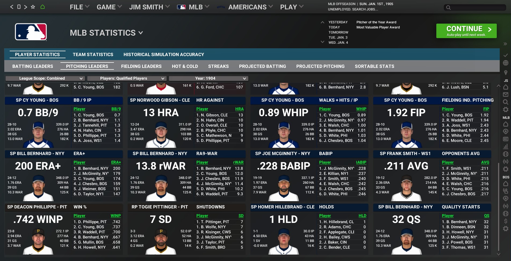Open the lightbulb icon in right sidebar
Screen dimensions: 511x261
506,73
